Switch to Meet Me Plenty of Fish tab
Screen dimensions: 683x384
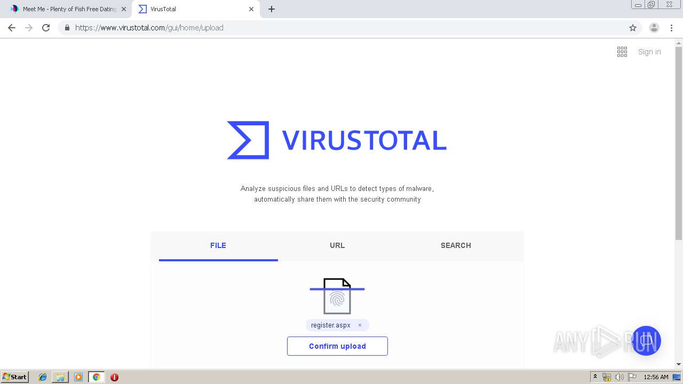click(x=68, y=9)
